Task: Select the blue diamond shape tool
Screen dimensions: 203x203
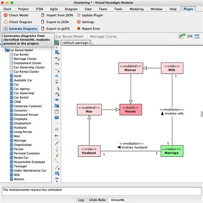Action: point(57,76)
